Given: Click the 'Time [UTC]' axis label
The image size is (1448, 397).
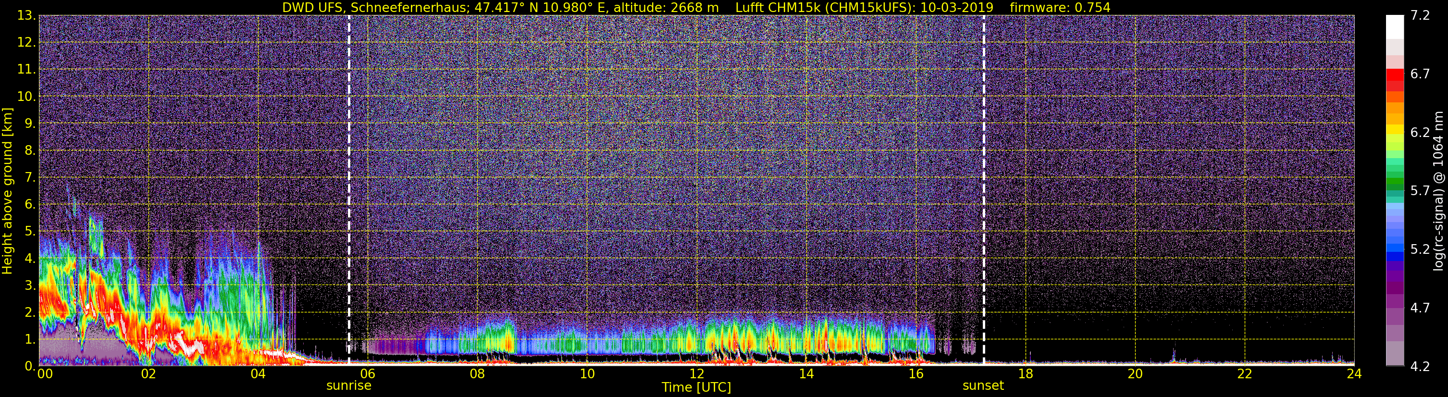Looking at the screenshot, I should (x=696, y=387).
